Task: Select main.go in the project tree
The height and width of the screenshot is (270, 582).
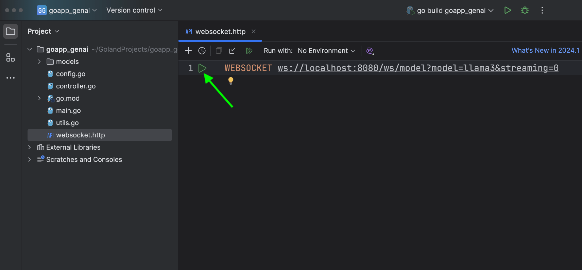Action: (x=68, y=111)
